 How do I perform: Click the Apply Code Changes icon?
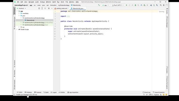tap(132, 5)
